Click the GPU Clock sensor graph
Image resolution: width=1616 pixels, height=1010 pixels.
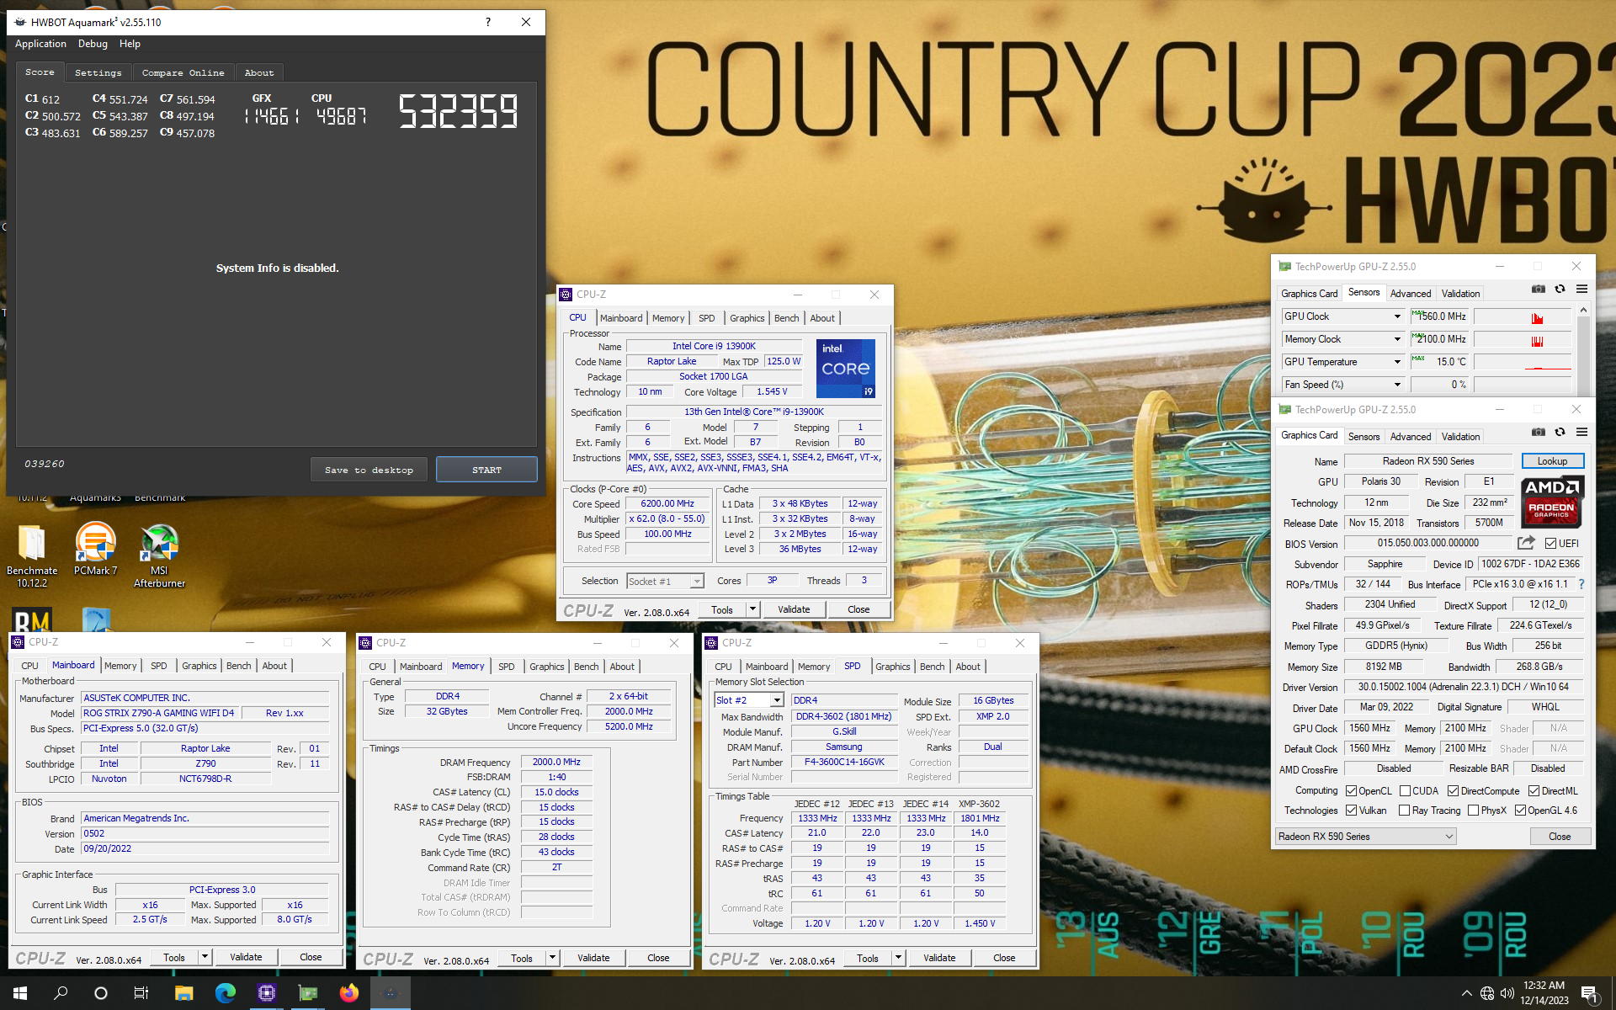coord(1523,316)
